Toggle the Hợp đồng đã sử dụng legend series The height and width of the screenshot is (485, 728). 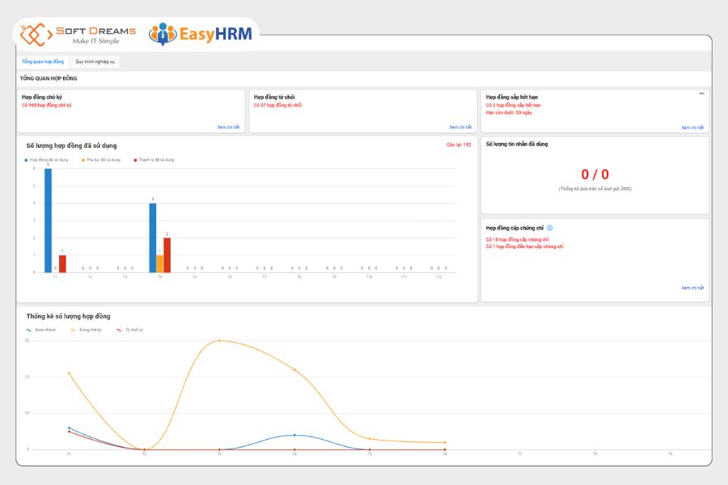tap(46, 160)
